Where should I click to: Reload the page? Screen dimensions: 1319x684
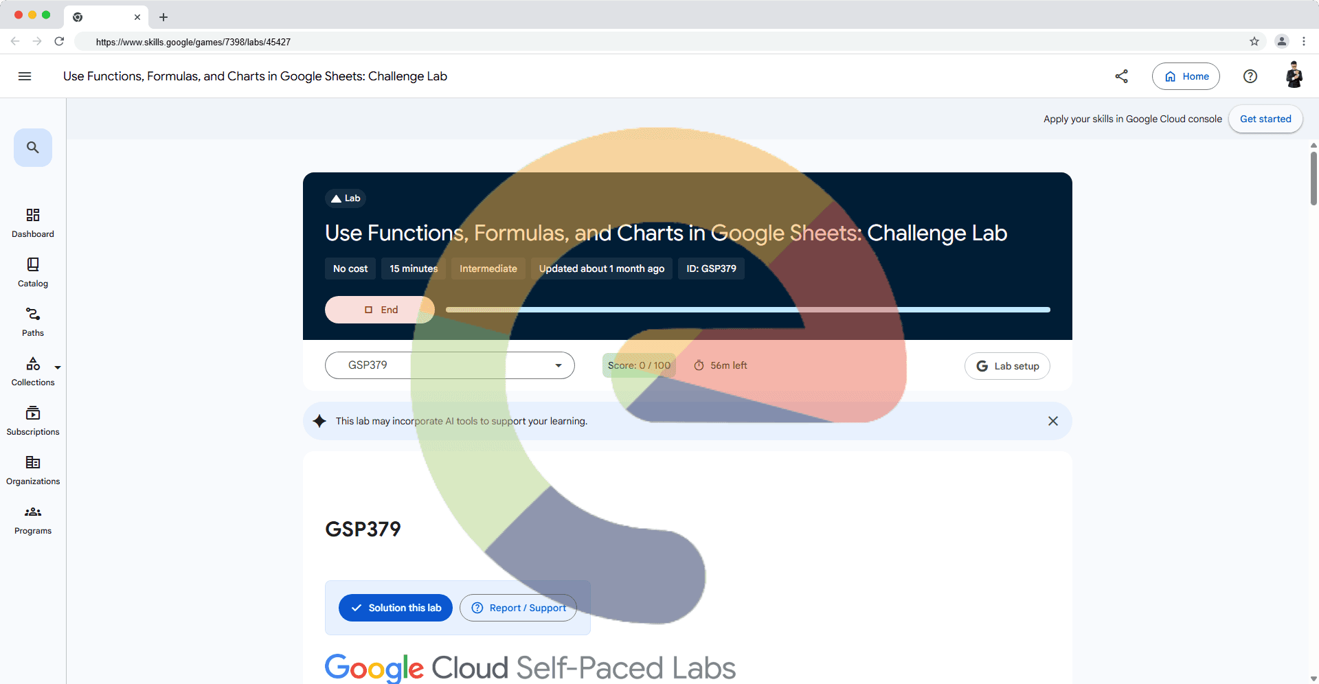[59, 41]
